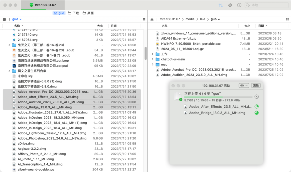Select Aegisub-3.2.2.dmg file

[x=72, y=149]
